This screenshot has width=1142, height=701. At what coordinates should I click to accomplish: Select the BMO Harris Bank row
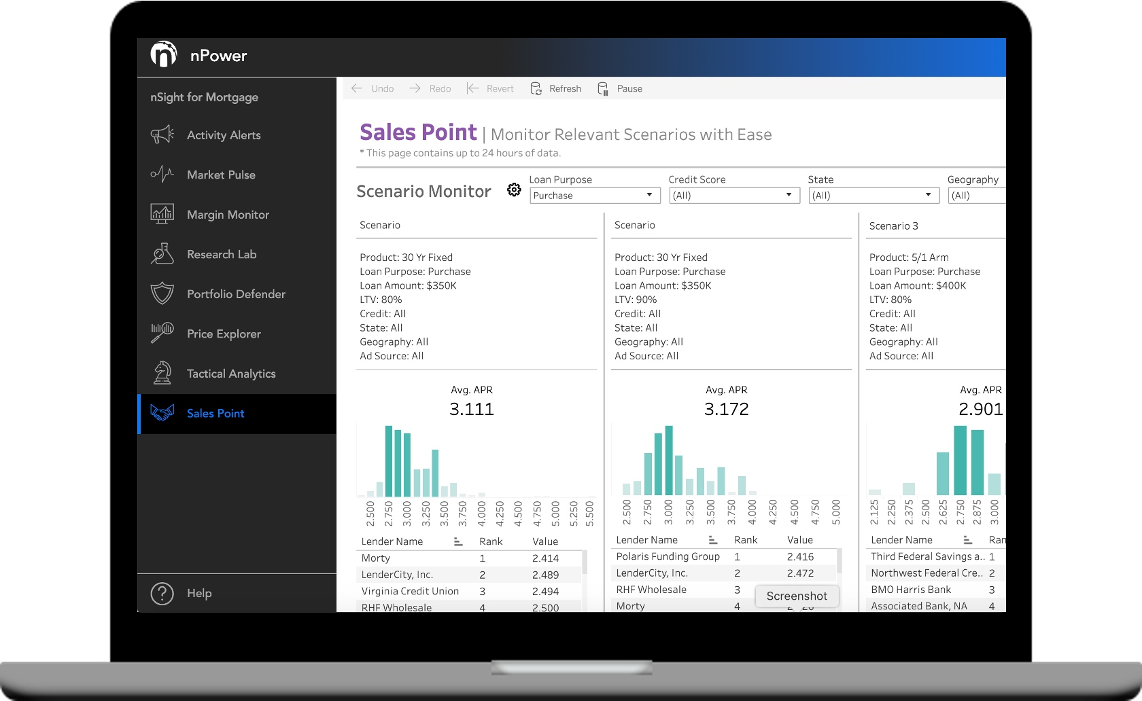(936, 590)
